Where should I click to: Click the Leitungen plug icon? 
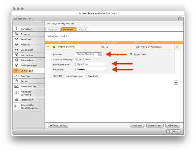click(x=16, y=71)
